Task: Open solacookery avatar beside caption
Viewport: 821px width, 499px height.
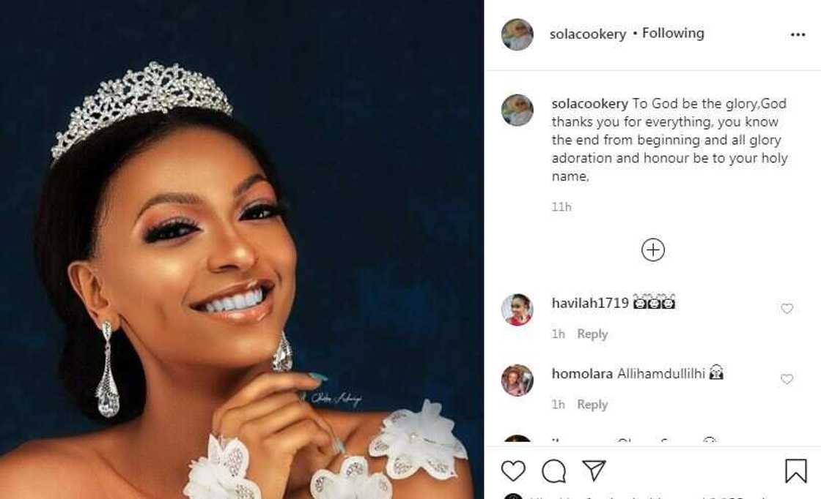Action: [x=517, y=110]
